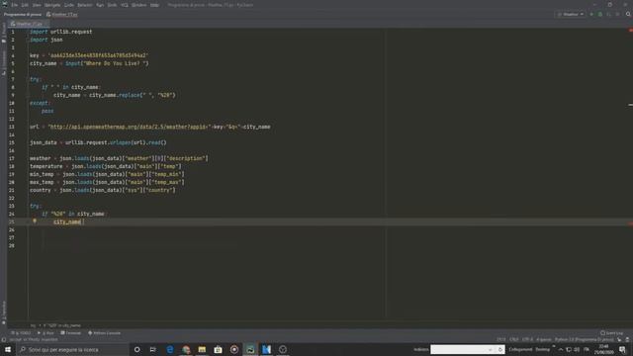Click the Debug bug icon
This screenshot has width=633, height=356.
click(x=600, y=14)
